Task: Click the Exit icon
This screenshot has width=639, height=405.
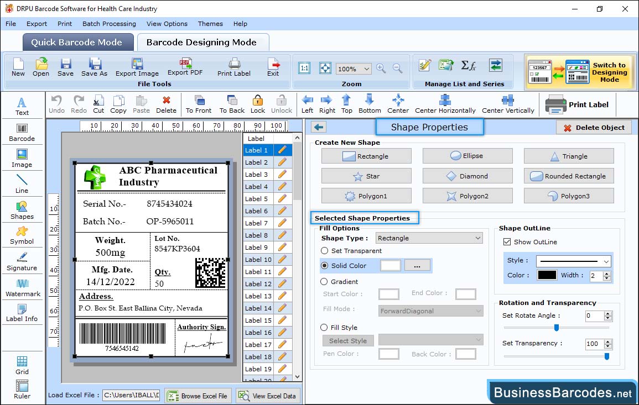Action: pos(273,67)
